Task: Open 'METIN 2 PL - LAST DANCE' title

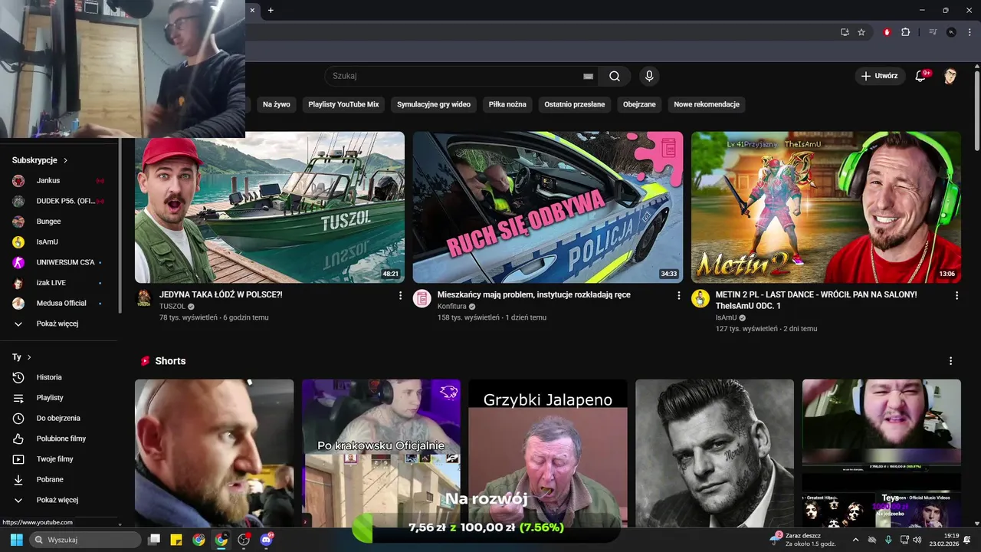Action: tap(816, 300)
